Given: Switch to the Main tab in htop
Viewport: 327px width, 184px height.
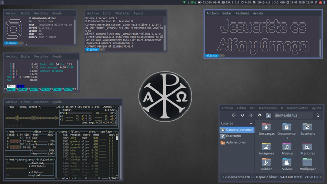Looking at the screenshot, I should pyautogui.click(x=11, y=86).
